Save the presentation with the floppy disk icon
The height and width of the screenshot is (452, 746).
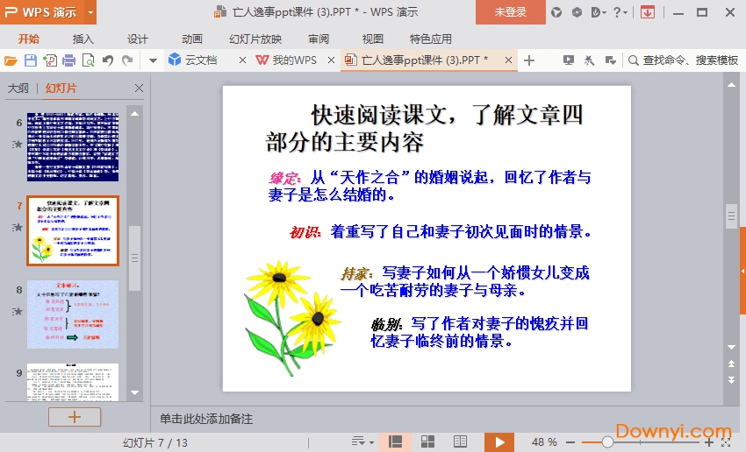31,60
